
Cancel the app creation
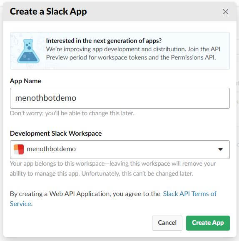(167, 223)
